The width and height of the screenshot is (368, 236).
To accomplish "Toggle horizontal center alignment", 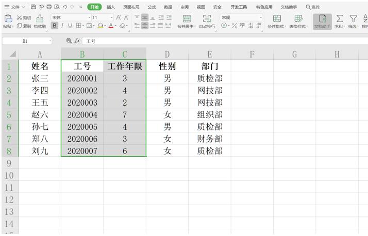I will [x=145, y=25].
